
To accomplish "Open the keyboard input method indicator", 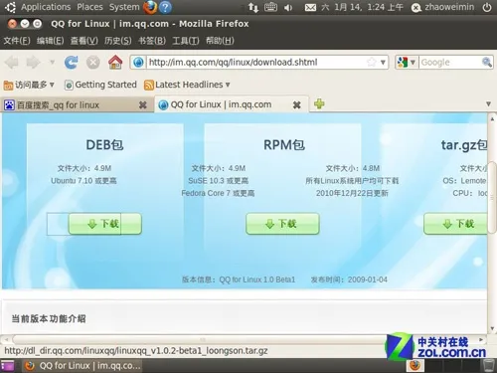I will [270, 7].
